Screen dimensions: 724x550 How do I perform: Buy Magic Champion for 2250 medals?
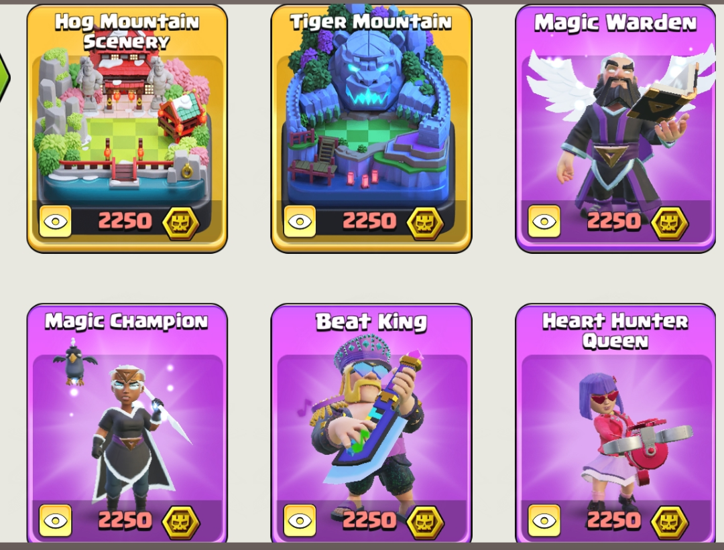tap(125, 521)
